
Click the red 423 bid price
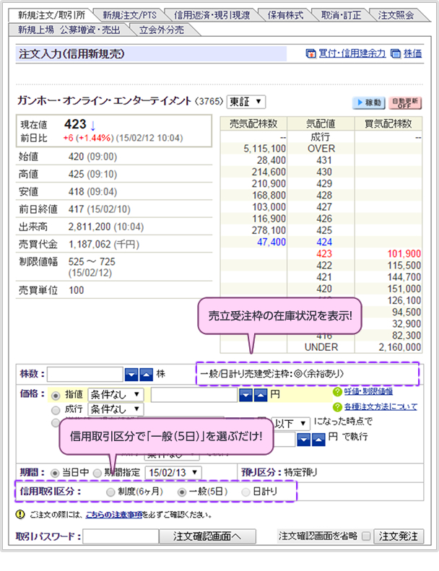324,254
